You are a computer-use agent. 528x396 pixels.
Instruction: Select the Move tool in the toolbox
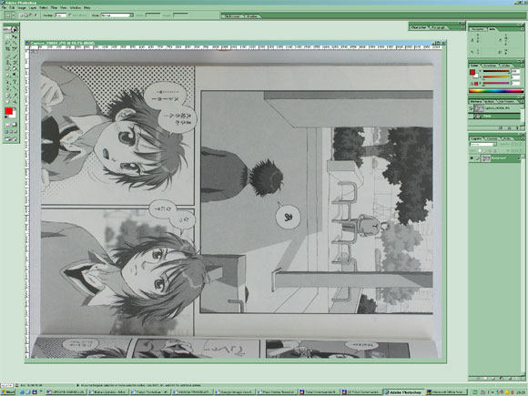15,36
